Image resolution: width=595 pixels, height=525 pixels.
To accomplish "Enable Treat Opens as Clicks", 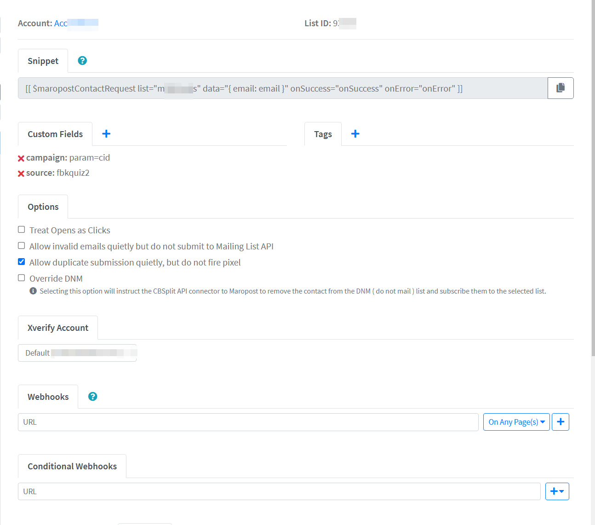I will pyautogui.click(x=22, y=230).
